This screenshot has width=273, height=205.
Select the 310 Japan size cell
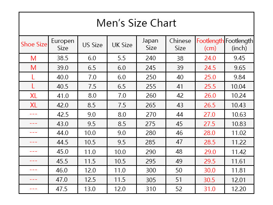151,189
